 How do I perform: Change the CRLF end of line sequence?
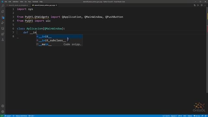(x=185, y=116)
